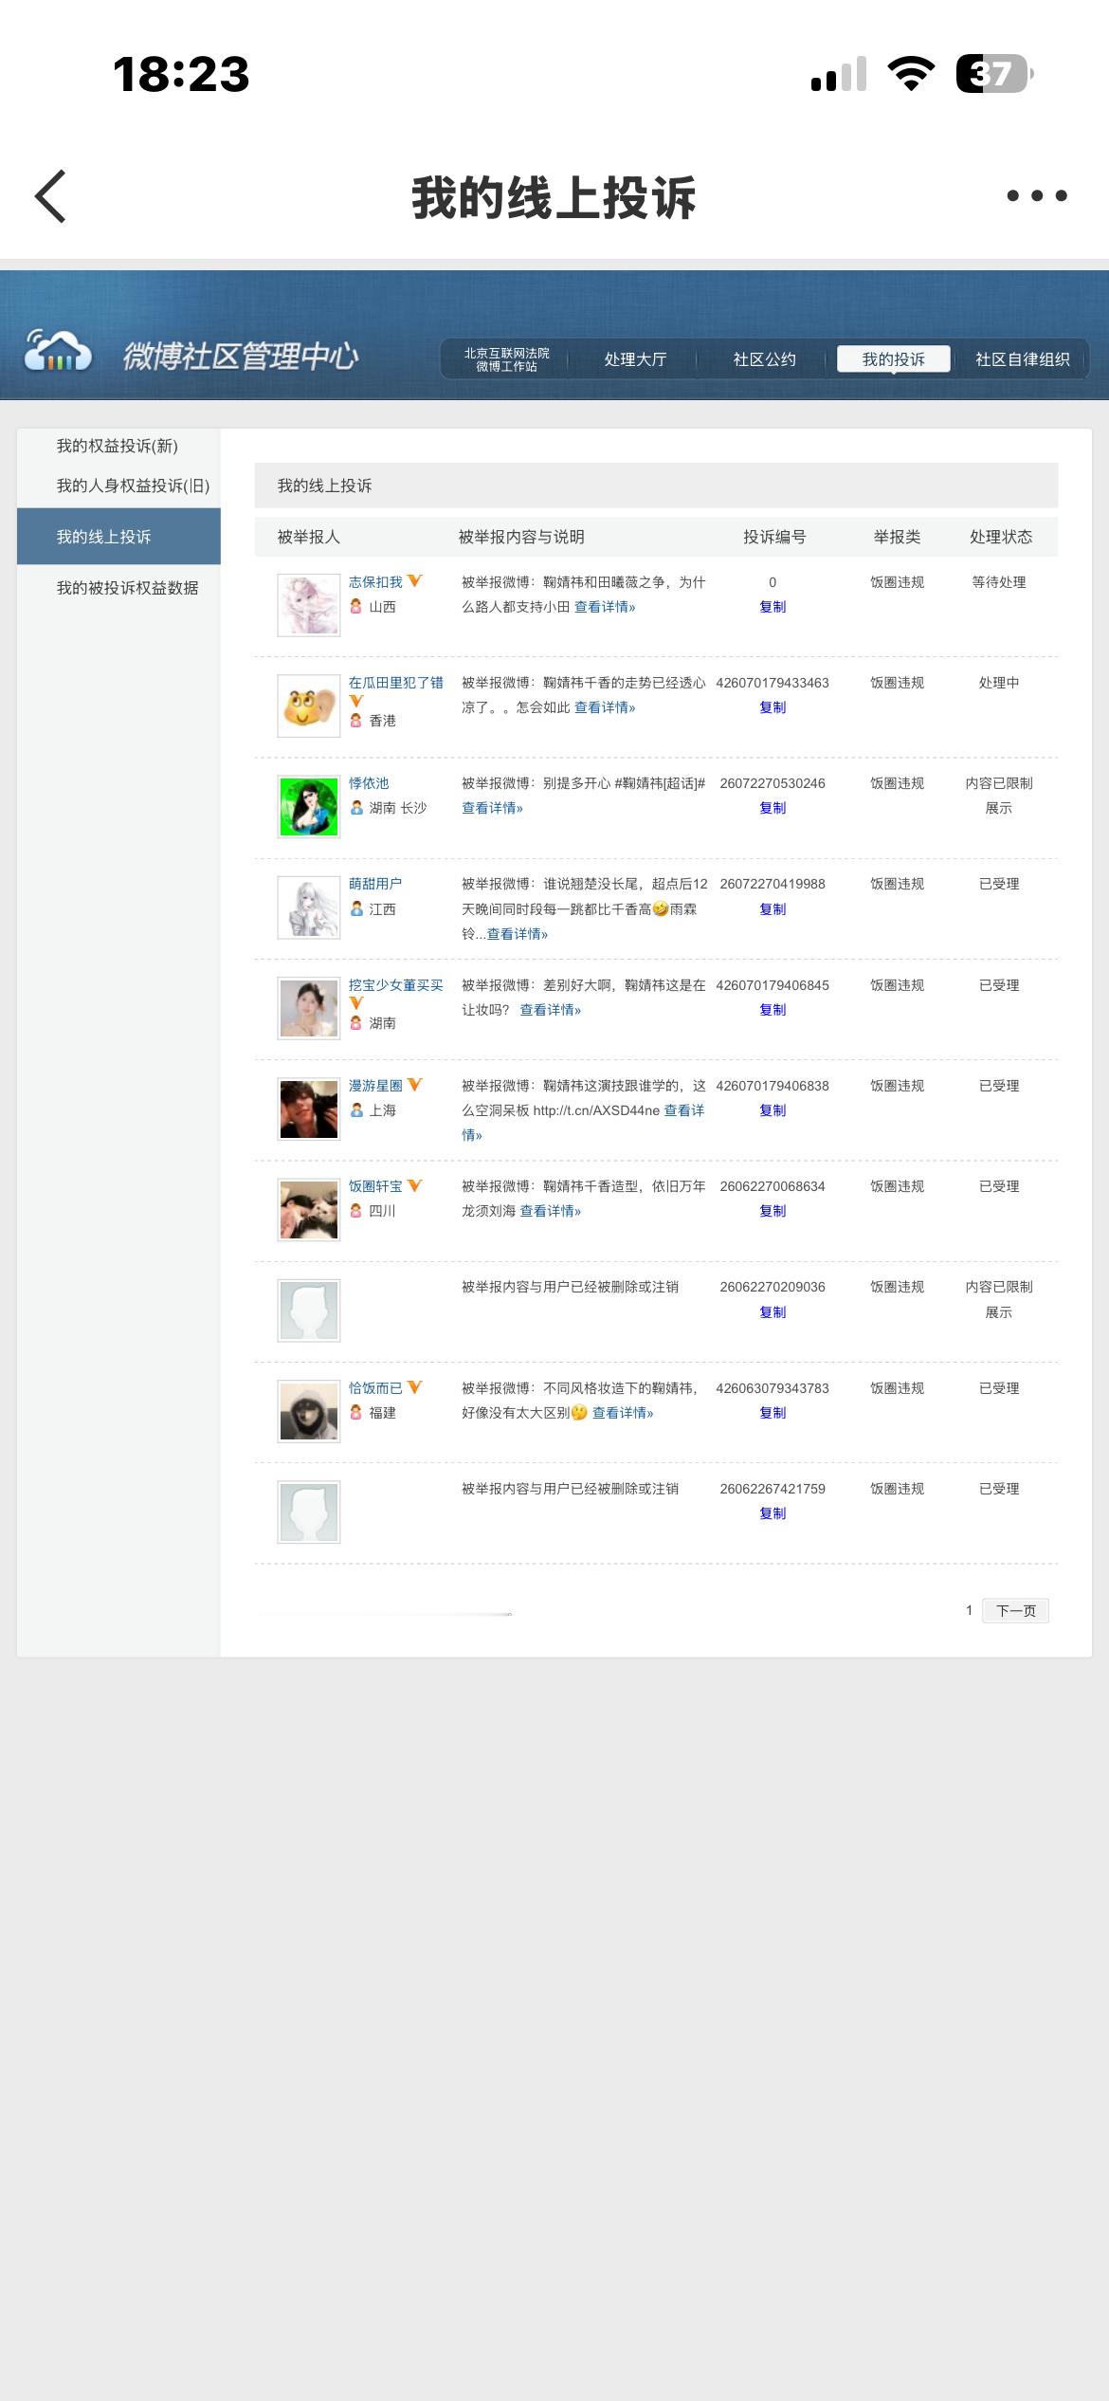This screenshot has width=1109, height=2401.
Task: Click V badge next to 漫游星圈
Action: pyautogui.click(x=414, y=1084)
